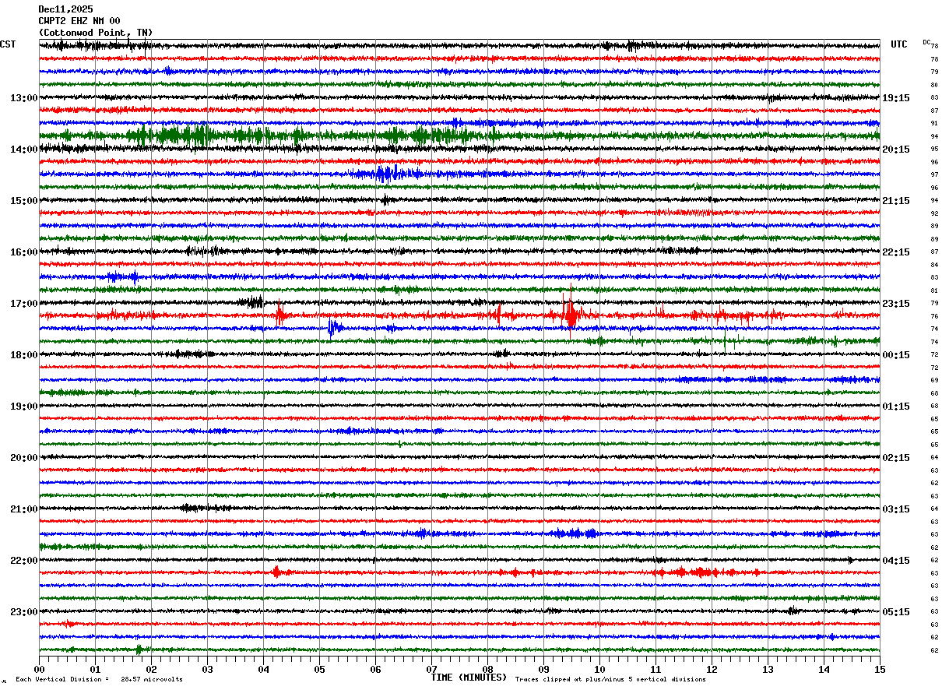Screen dimensions: 942x690
Task: Click the Traces clipped at plus/minus 5 note
Action: tap(610, 679)
